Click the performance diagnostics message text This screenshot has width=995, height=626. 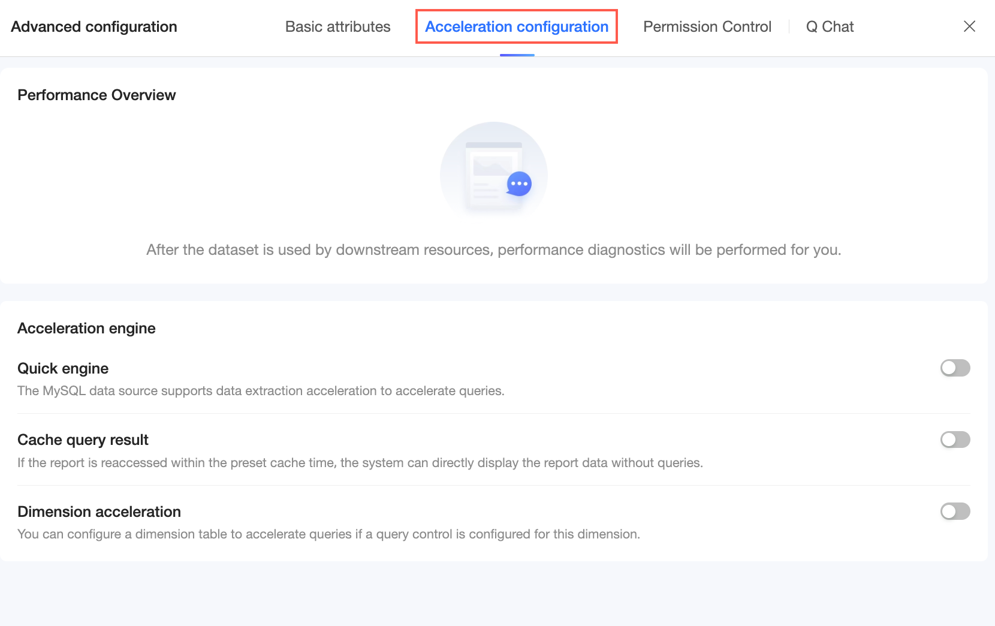click(x=493, y=250)
